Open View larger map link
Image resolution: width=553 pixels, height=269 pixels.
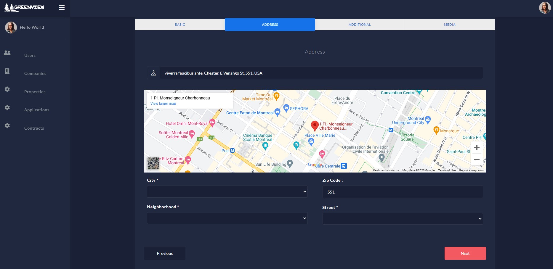[163, 104]
